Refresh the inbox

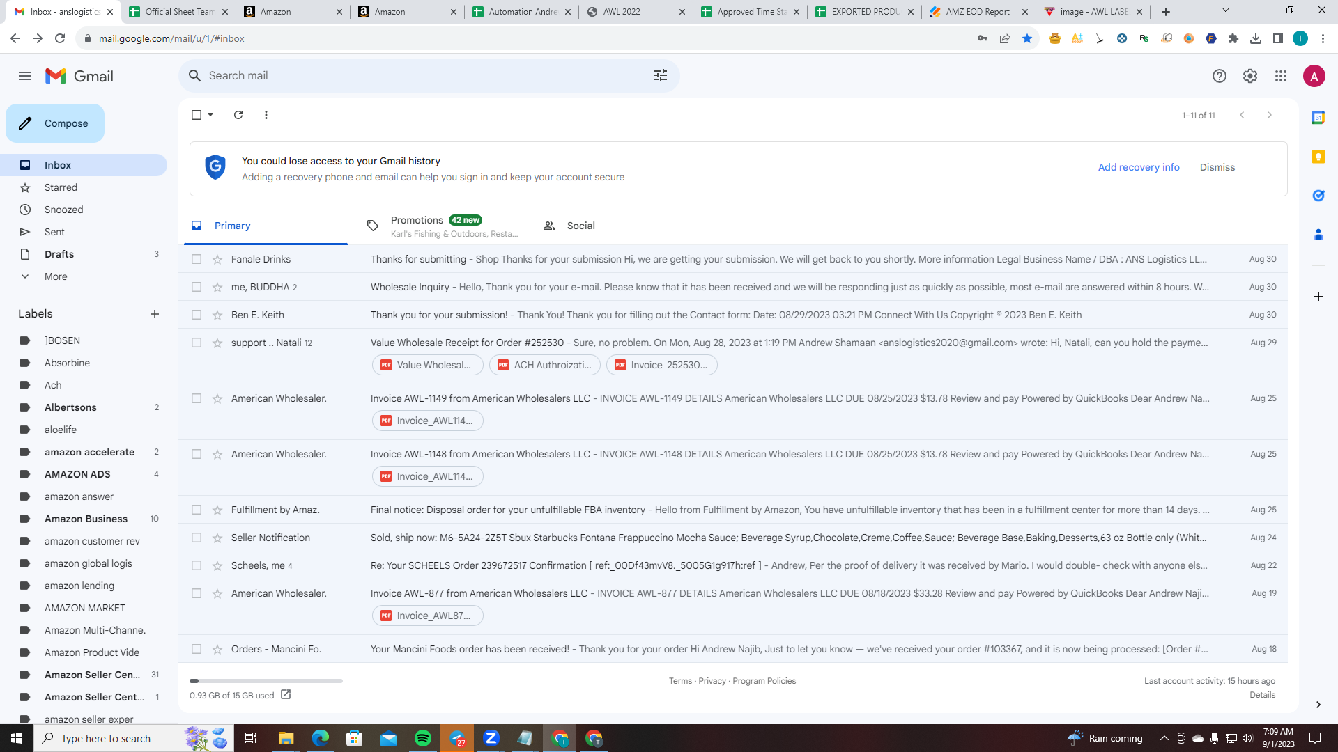click(x=238, y=115)
